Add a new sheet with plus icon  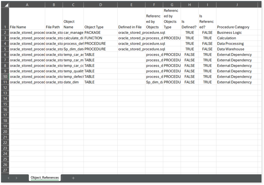[x=73, y=178]
